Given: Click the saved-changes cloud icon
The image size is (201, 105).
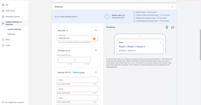Looking at the screenshot, I should tap(3, 102).
